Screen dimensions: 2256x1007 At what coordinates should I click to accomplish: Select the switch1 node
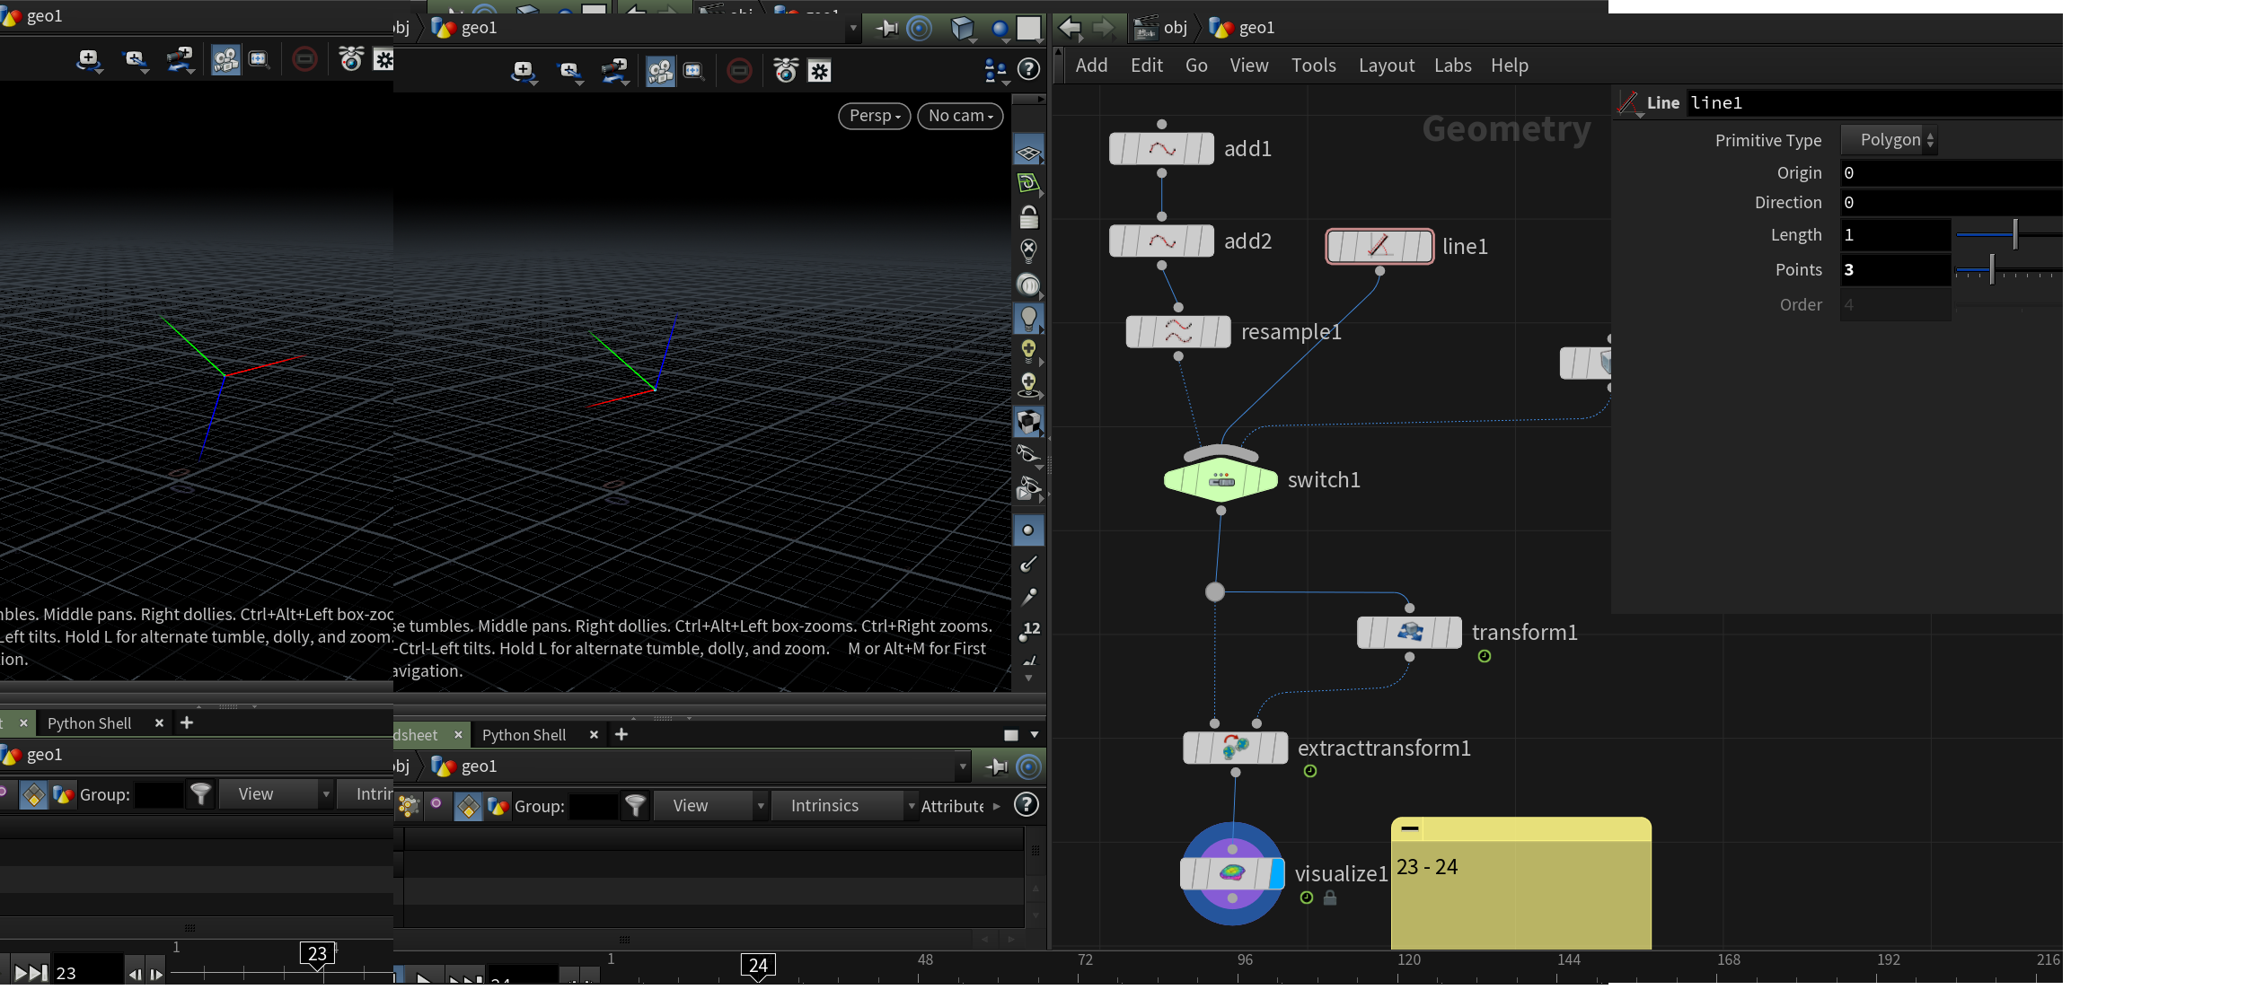(1221, 480)
